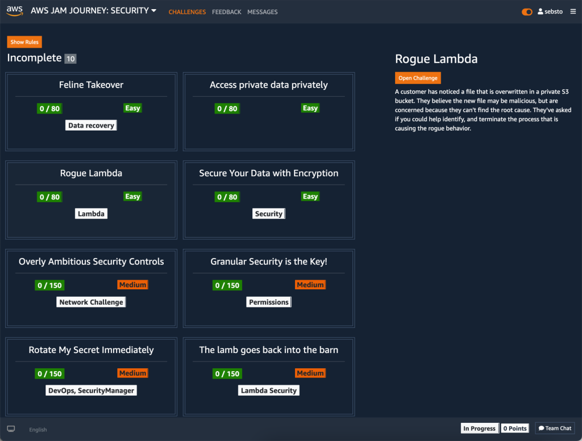Click the AWS smile logo
The image size is (582, 441).
pos(14,10)
